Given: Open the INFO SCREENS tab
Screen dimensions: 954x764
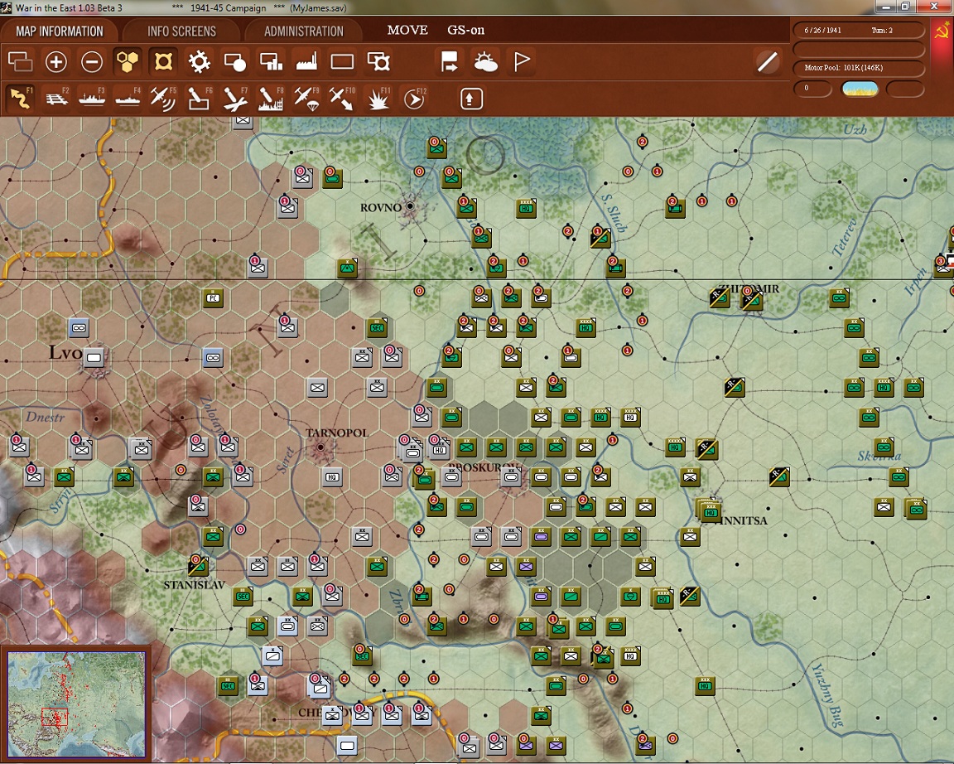Looking at the screenshot, I should click(181, 31).
